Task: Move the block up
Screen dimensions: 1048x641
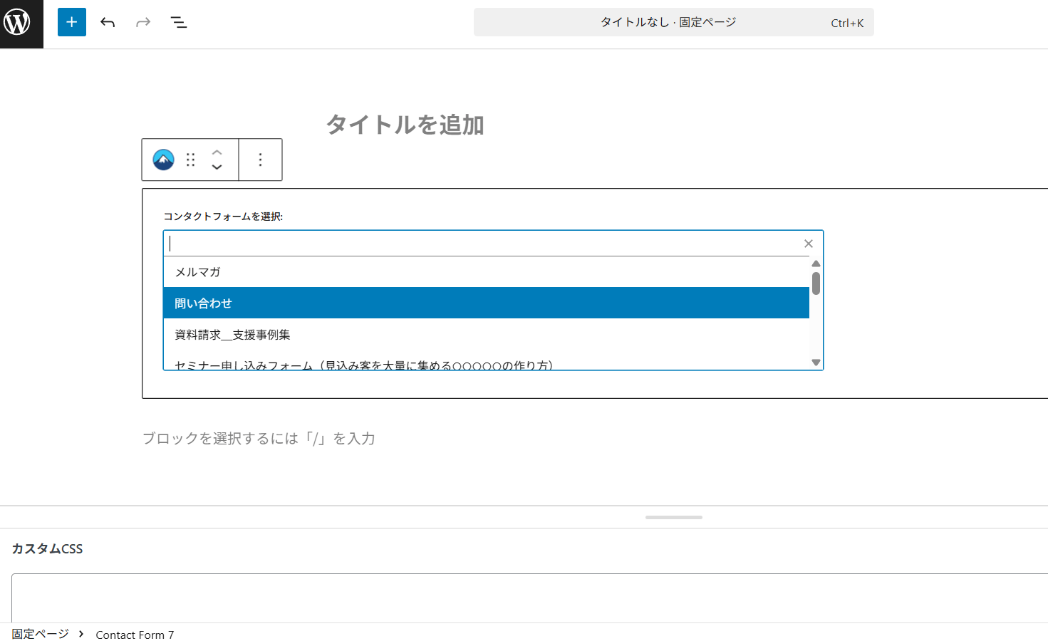Action: coord(217,152)
